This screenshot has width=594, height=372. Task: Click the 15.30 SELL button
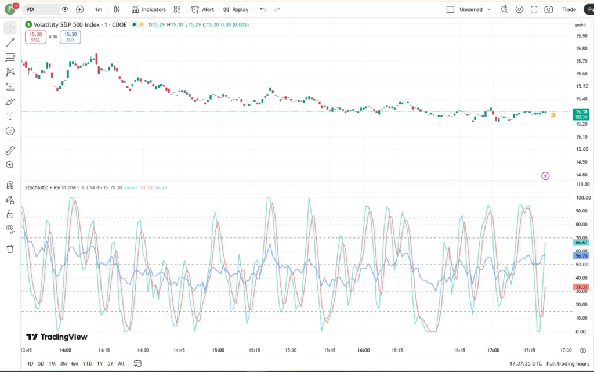tap(35, 37)
